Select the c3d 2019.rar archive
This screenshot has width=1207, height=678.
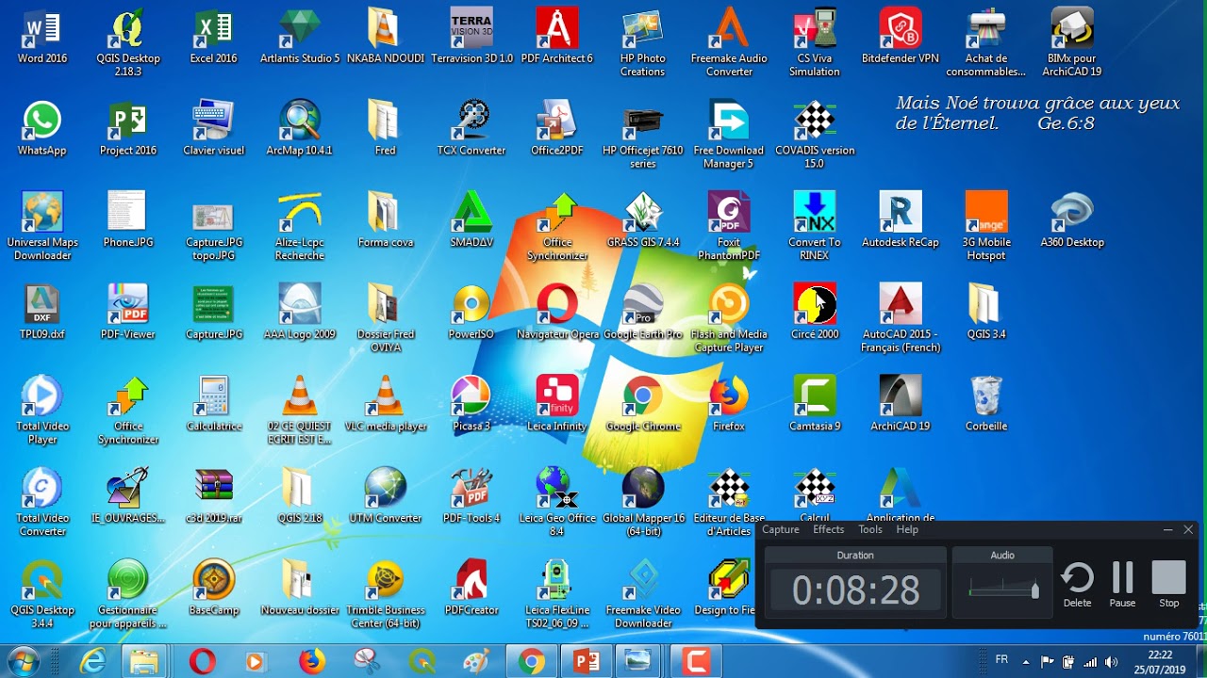(x=214, y=497)
